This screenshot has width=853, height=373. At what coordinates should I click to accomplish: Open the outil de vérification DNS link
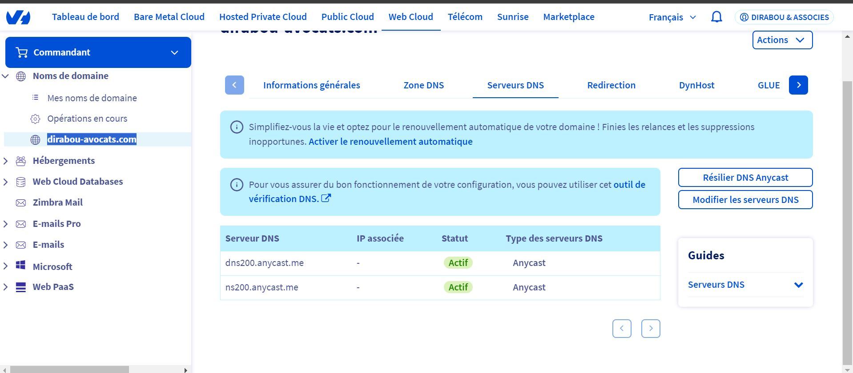(447, 192)
